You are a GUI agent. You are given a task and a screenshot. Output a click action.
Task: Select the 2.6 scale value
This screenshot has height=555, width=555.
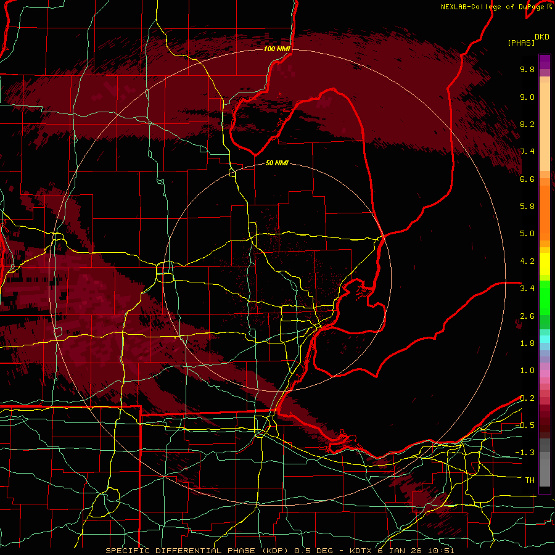point(527,316)
